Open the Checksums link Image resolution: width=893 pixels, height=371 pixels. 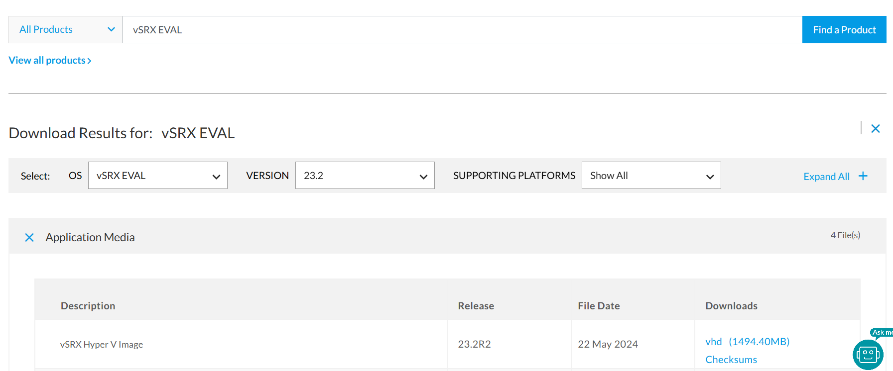(x=731, y=360)
